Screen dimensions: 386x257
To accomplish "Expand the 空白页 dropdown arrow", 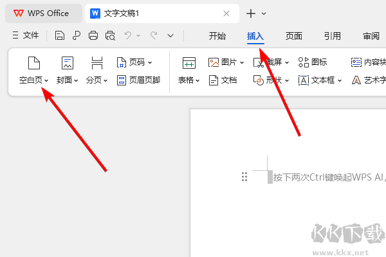I will tap(46, 80).
